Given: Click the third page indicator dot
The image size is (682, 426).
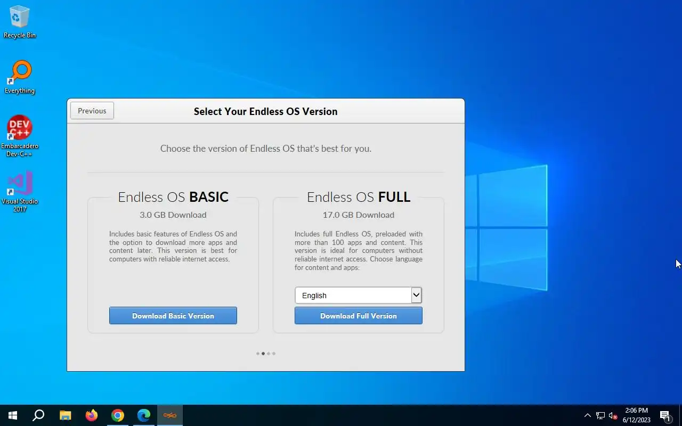Looking at the screenshot, I should tap(269, 354).
